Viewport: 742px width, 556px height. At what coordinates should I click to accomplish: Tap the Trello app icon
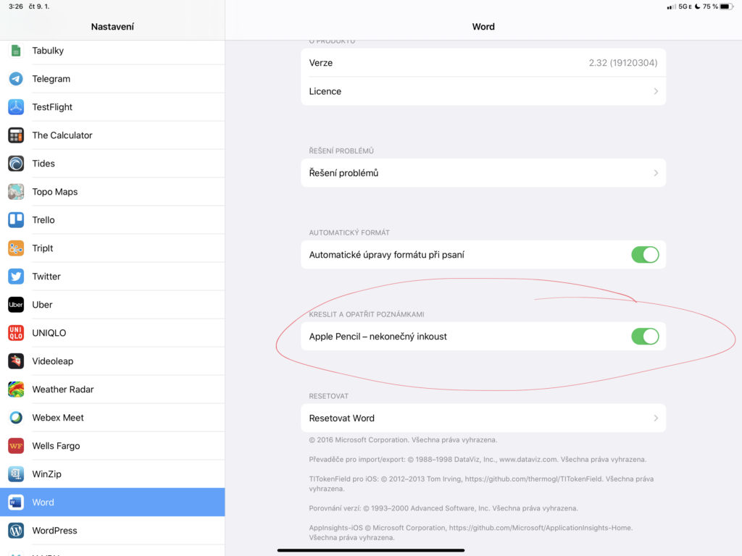pos(16,220)
